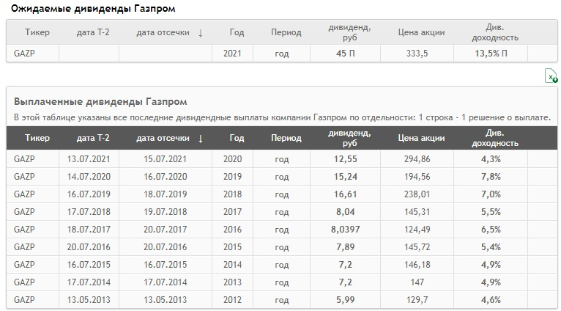Select the year 2021 cell
Image resolution: width=561 pixels, height=311 pixels.
pos(233,54)
